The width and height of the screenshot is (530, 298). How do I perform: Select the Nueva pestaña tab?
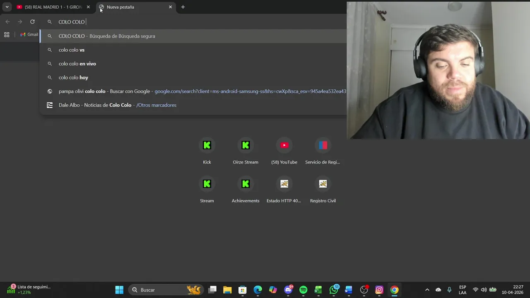[x=136, y=7]
